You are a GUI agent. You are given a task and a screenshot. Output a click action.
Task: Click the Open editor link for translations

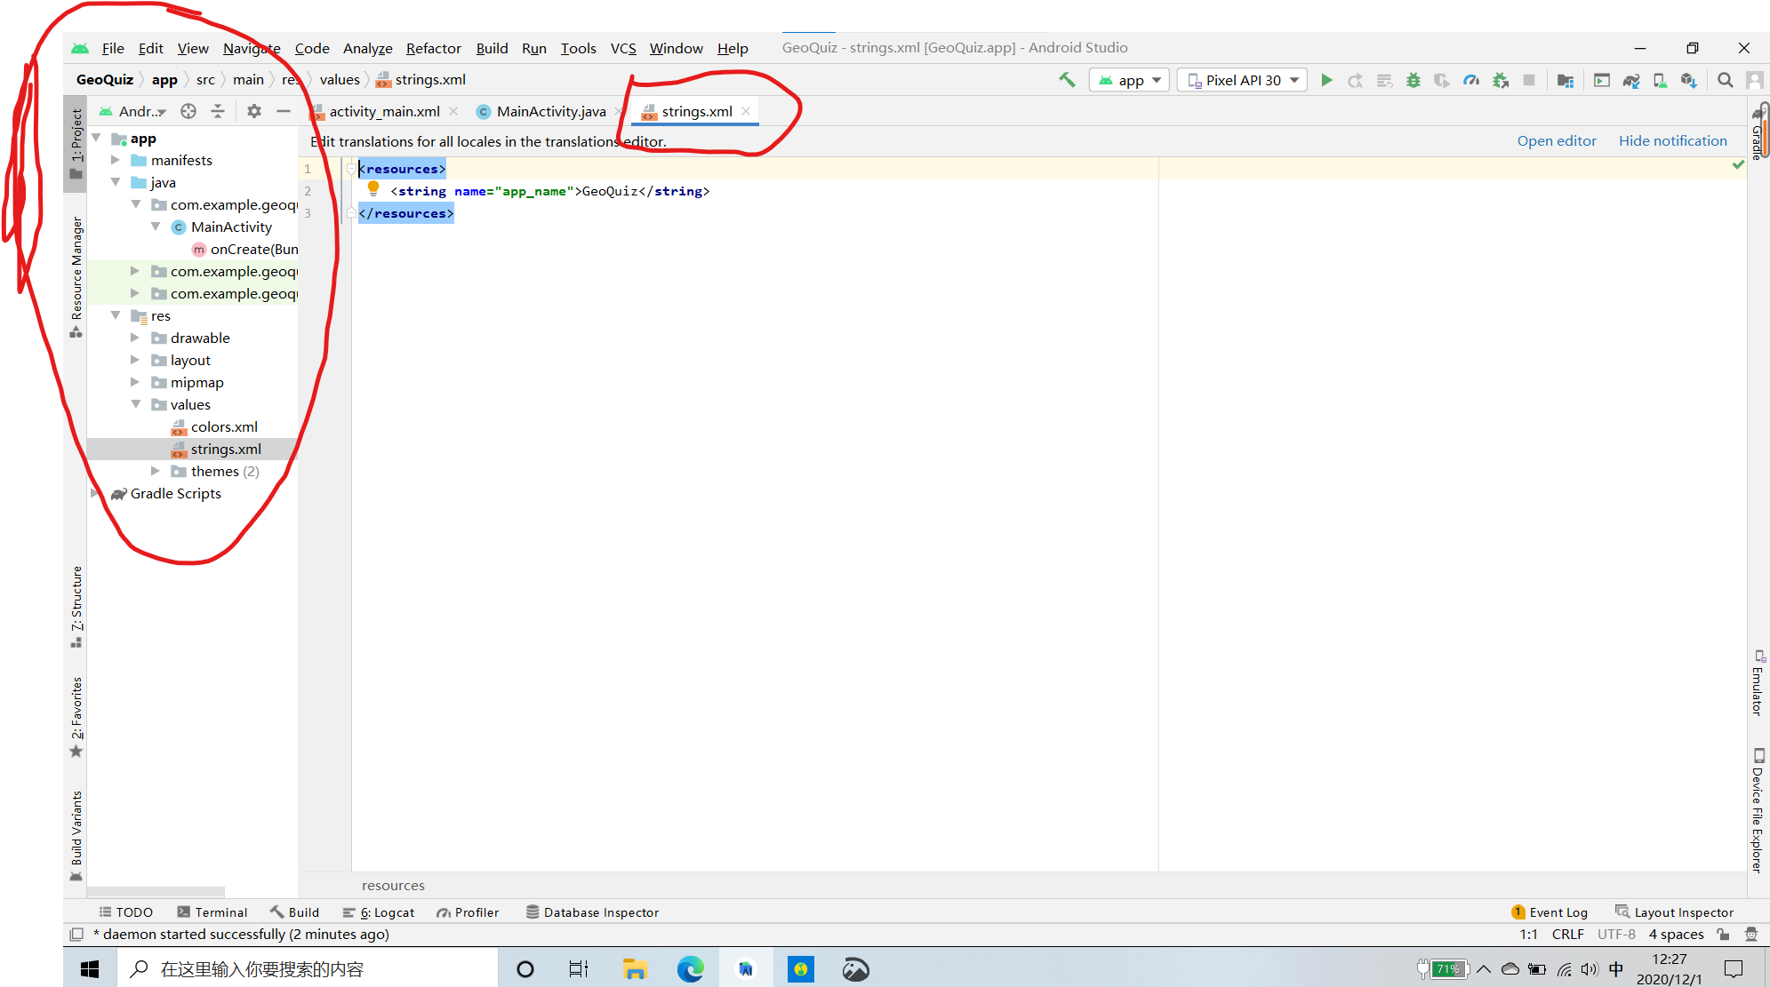pos(1558,141)
